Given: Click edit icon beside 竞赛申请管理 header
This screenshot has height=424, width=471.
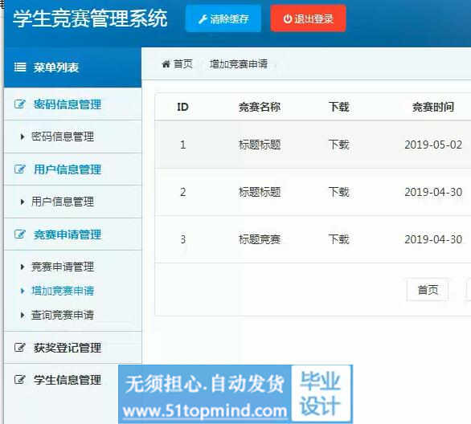Looking at the screenshot, I should [x=20, y=234].
